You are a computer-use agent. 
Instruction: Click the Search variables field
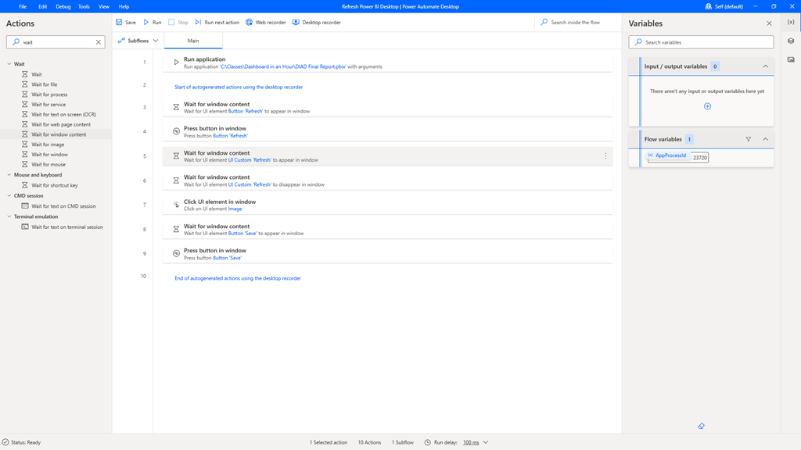[x=701, y=42]
